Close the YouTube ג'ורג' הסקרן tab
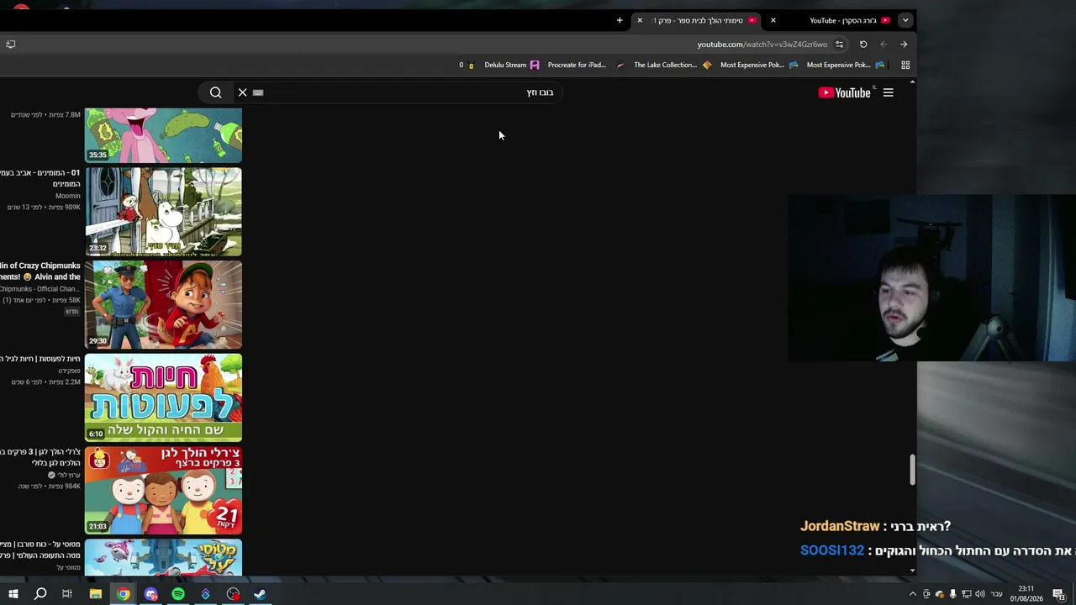Viewport: 1076px width, 605px height. tap(773, 20)
